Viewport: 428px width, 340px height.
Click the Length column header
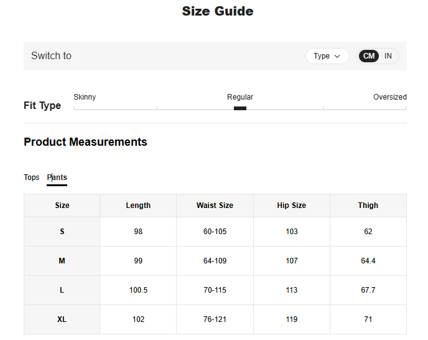138,205
